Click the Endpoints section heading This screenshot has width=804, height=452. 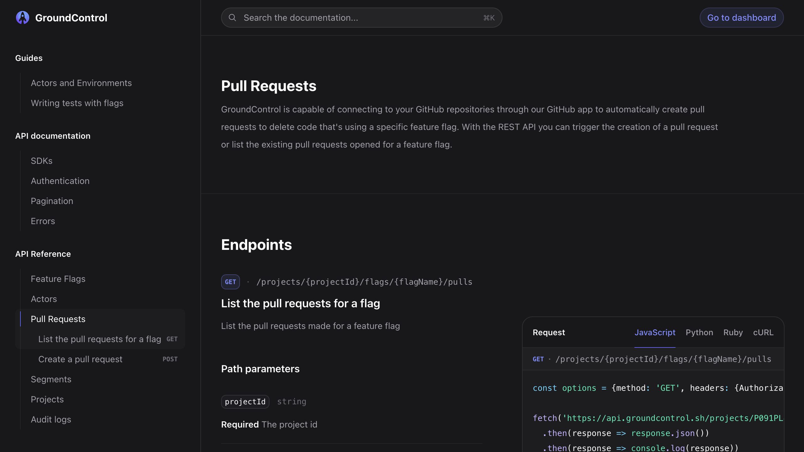[x=256, y=245]
